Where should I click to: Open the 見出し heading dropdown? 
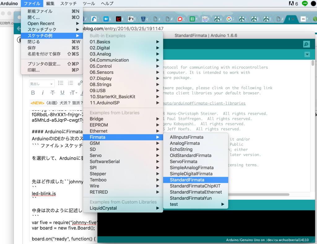[42, 84]
